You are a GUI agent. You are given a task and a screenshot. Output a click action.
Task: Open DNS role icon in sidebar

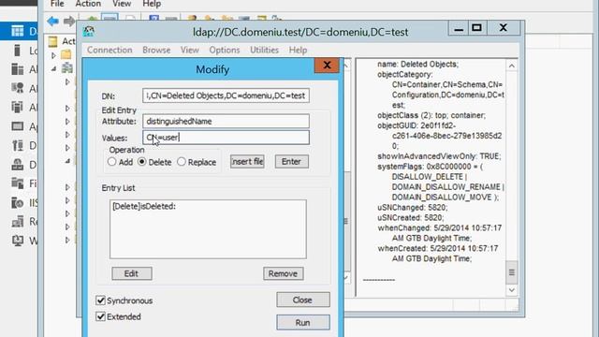[18, 165]
